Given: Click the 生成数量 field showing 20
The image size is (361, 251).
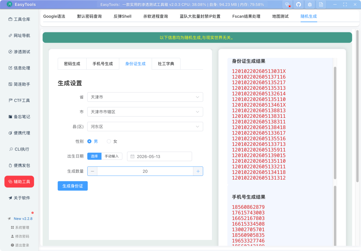Looking at the screenshot, I should (x=145, y=171).
